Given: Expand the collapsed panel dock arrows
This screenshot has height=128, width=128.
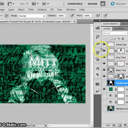Looking at the screenshot, I should click(100, 20).
